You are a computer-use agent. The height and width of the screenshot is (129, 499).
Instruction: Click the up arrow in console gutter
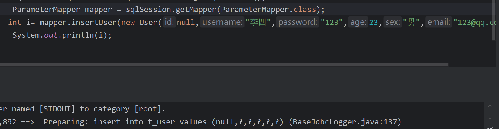tap(490, 107)
